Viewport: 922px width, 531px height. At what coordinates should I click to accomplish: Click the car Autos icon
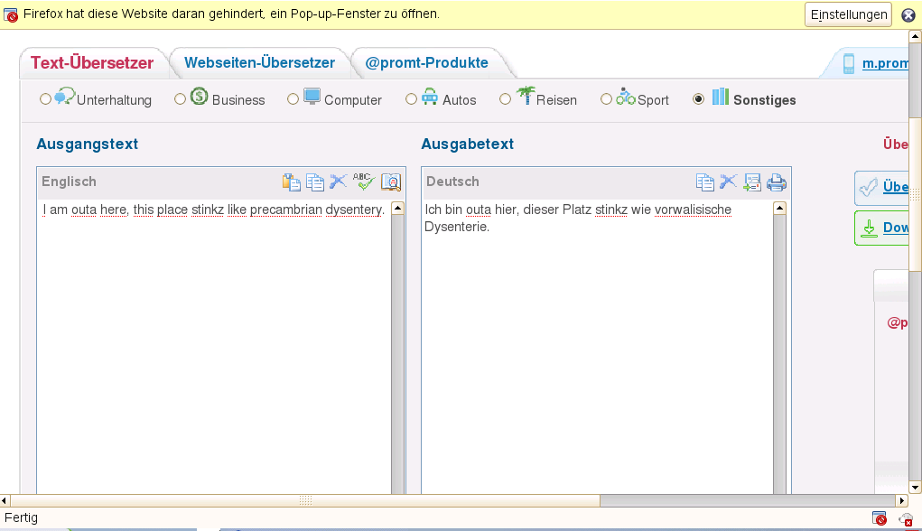point(430,97)
